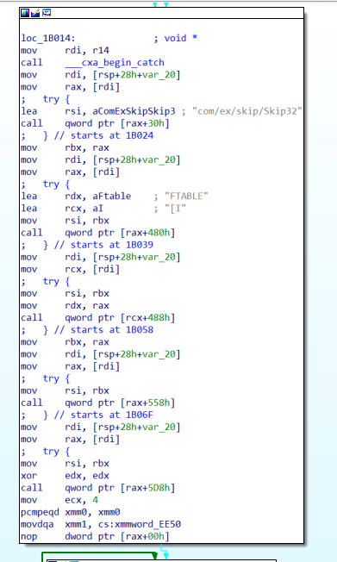
Task: Click the "com/ex/skip/Skip32" string comment
Action: point(247,111)
